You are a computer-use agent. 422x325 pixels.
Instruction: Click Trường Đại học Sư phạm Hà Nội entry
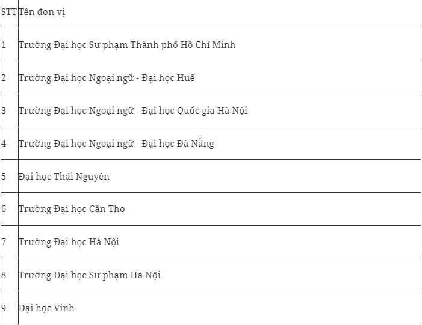tap(90, 275)
